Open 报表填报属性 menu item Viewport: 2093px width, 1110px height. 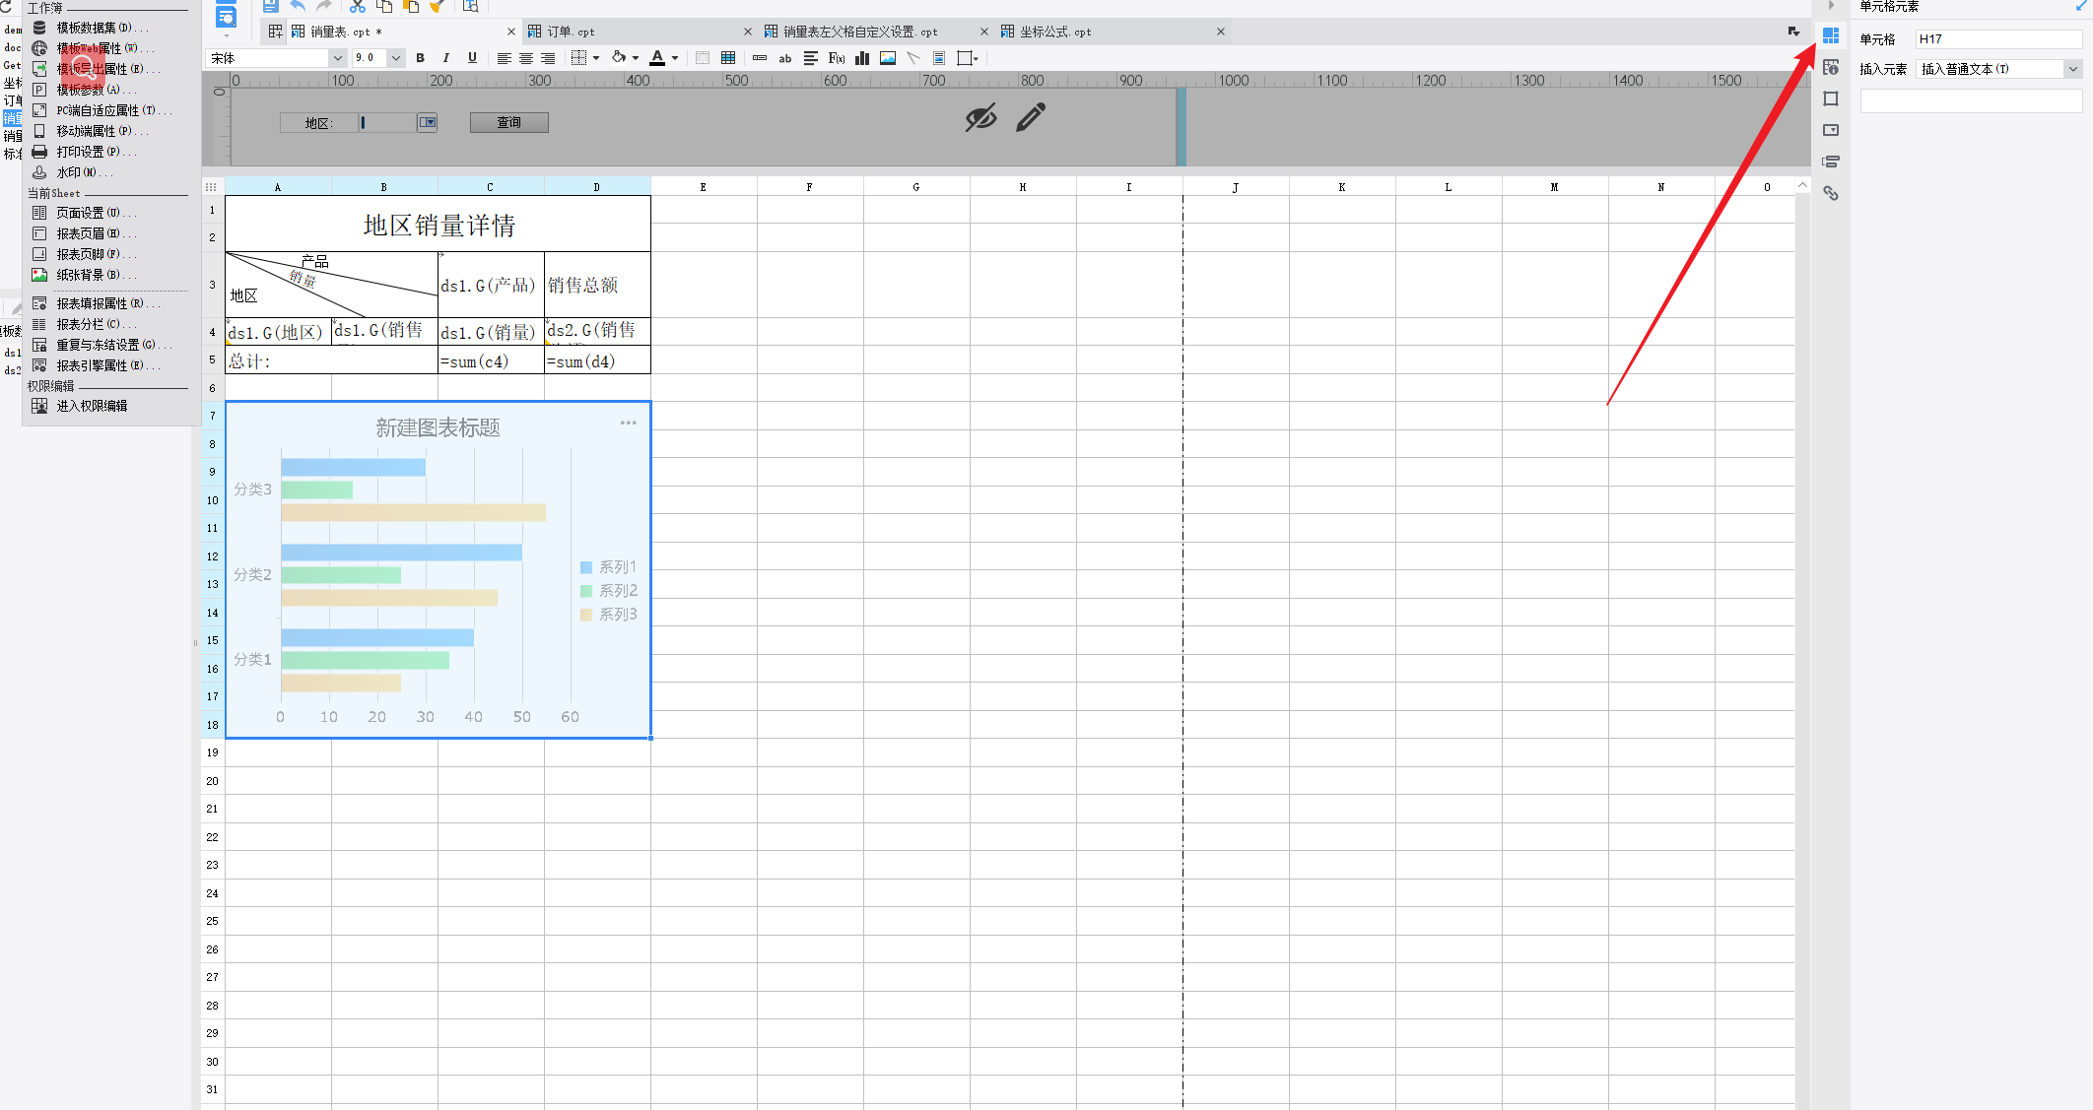tap(96, 303)
